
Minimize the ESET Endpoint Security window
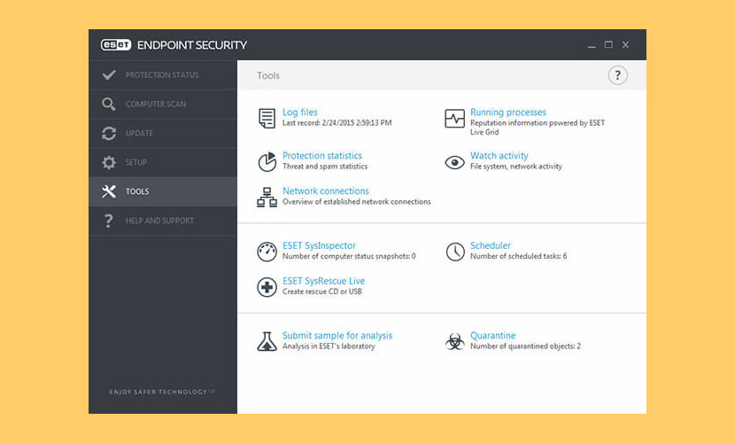point(592,45)
